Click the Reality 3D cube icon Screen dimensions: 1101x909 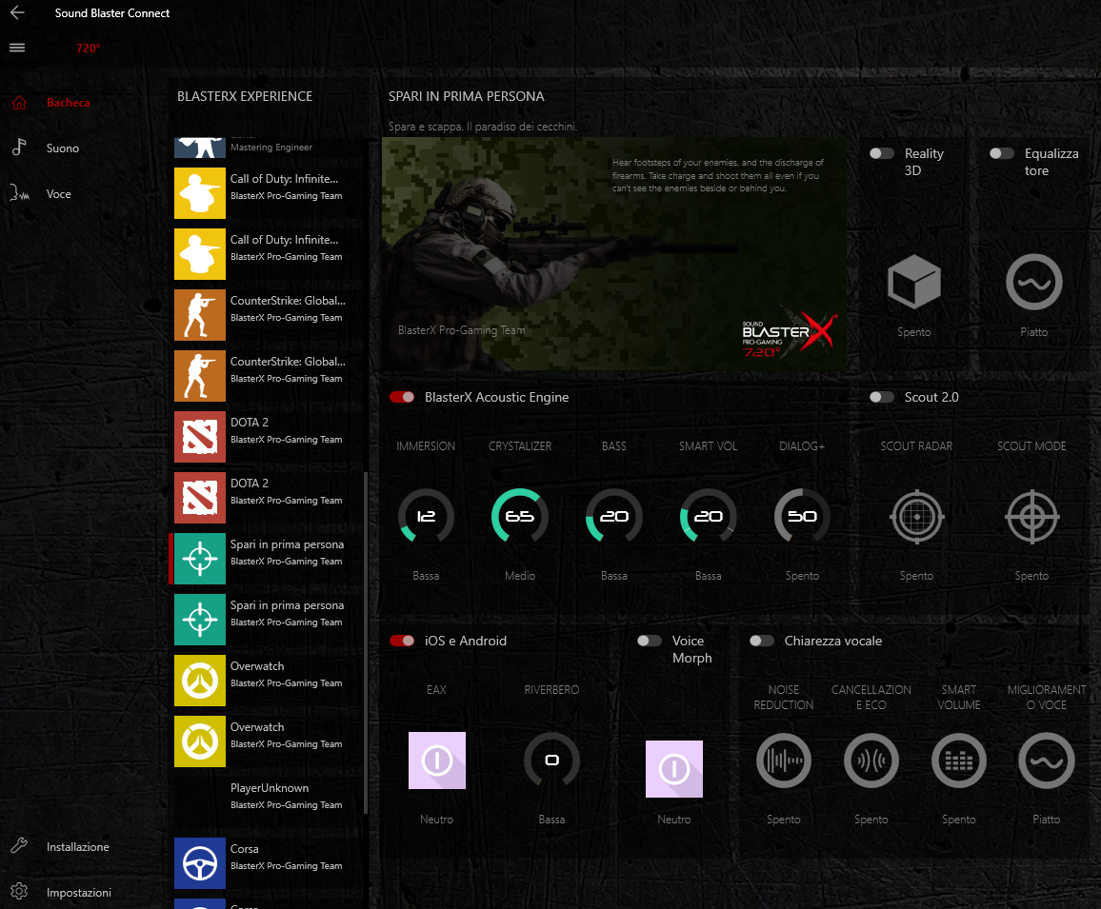913,282
